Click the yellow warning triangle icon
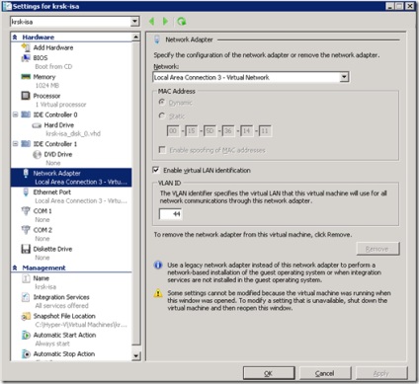 [x=158, y=293]
